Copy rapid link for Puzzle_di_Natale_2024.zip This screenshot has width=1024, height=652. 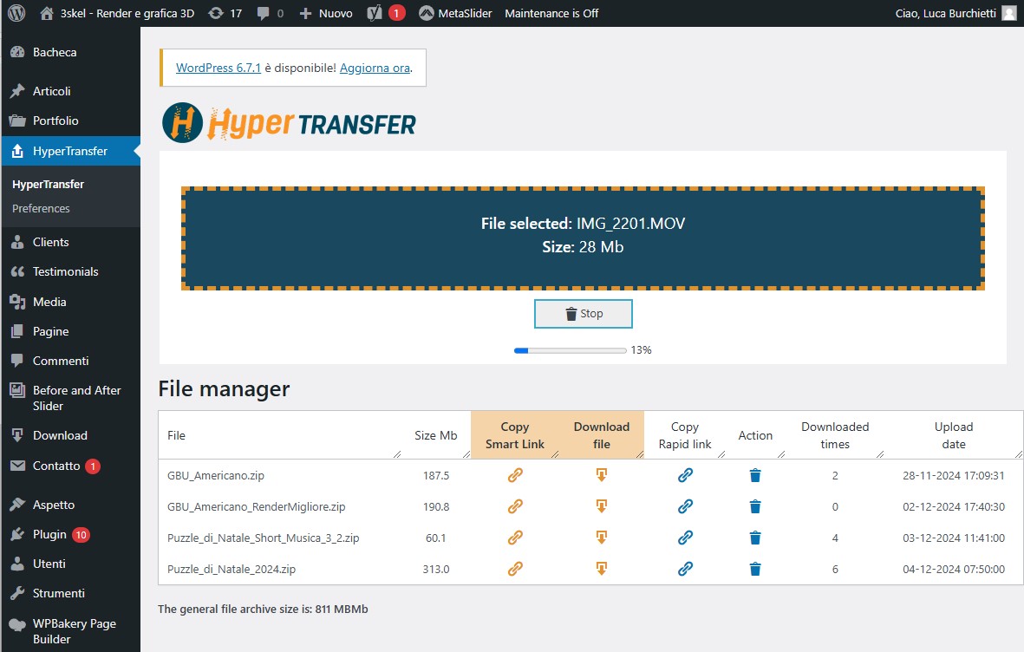[x=685, y=569]
